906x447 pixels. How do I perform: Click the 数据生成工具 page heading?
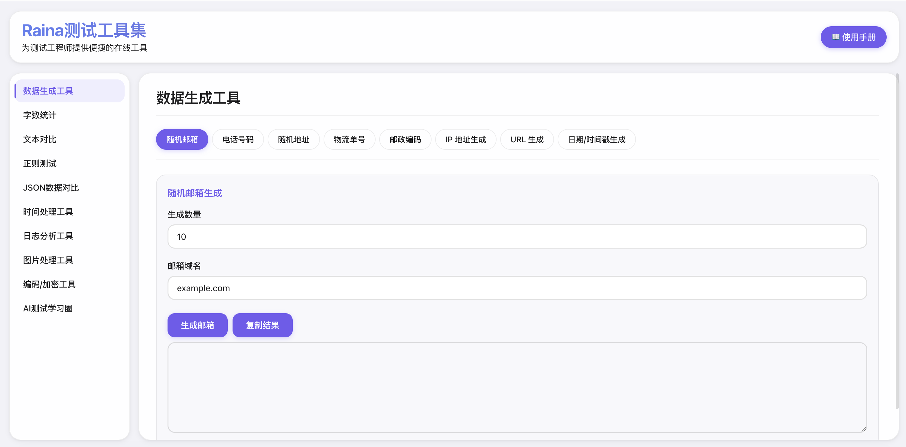click(198, 98)
